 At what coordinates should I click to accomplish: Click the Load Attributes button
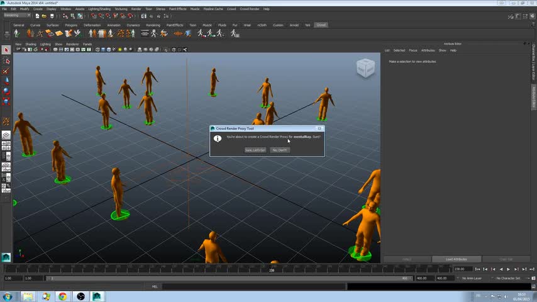456,259
